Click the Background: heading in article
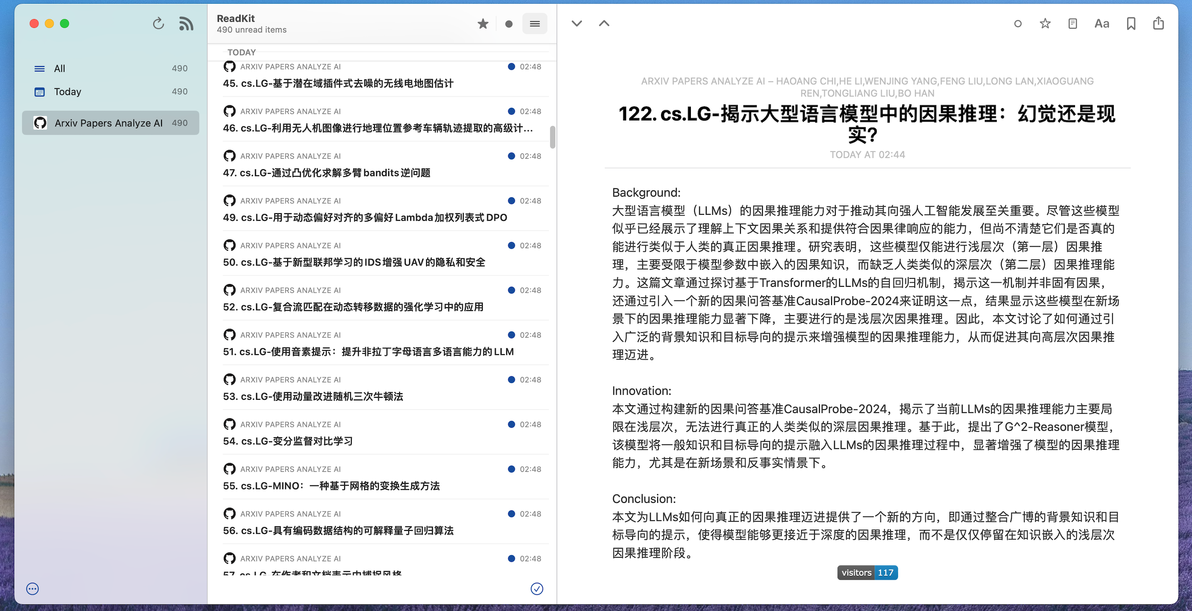 (646, 193)
